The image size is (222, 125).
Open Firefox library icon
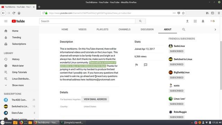click(207, 13)
